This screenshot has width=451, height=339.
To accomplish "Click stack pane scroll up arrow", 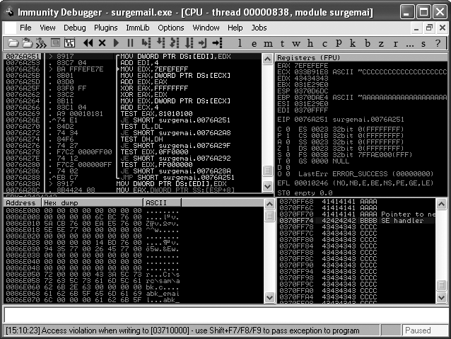I will pyautogui.click(x=442, y=205).
